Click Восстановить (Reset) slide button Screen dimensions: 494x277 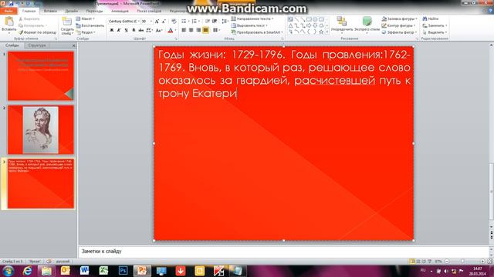coord(90,25)
